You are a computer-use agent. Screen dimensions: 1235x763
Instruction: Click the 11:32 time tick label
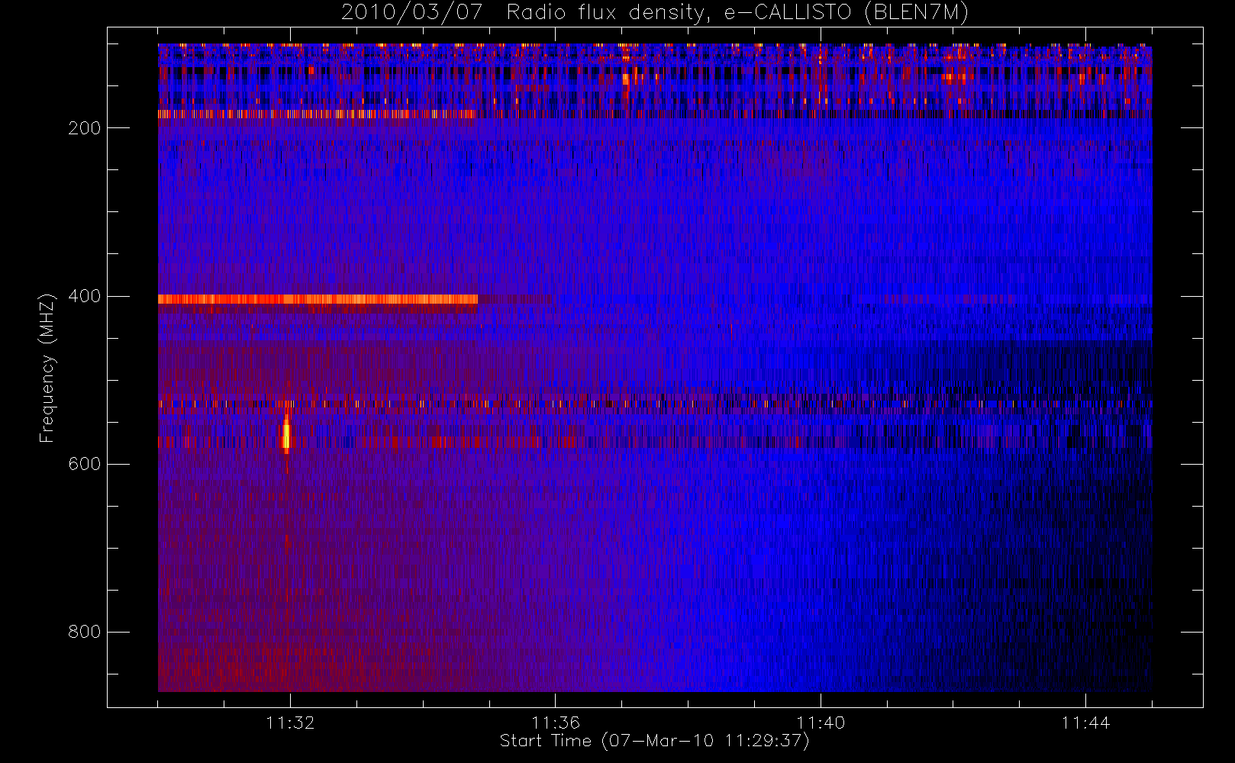tap(290, 723)
